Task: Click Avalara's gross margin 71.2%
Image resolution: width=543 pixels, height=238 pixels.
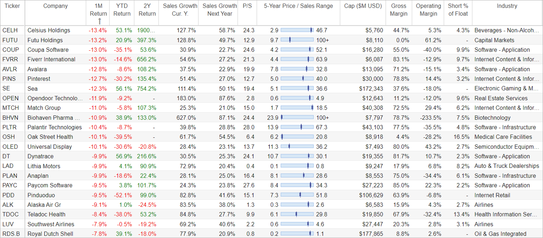Action: point(401,69)
